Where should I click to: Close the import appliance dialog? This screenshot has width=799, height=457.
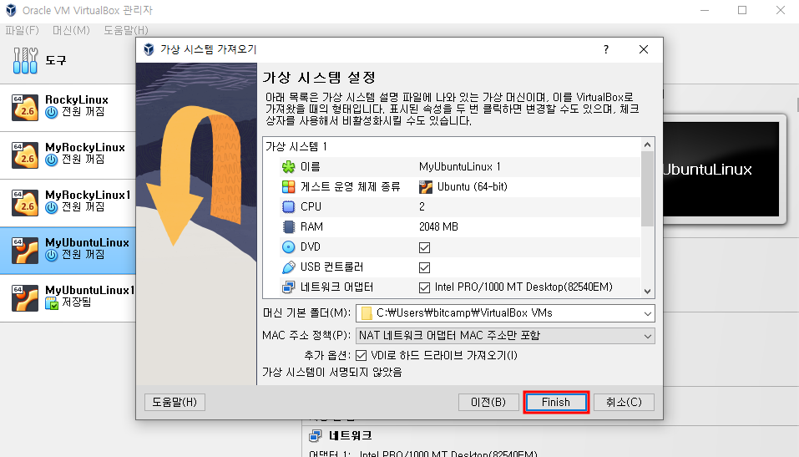(x=644, y=49)
